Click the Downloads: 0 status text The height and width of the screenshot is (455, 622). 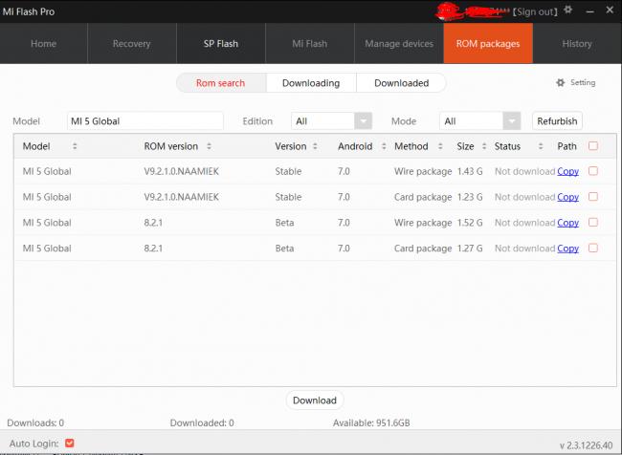(x=35, y=422)
